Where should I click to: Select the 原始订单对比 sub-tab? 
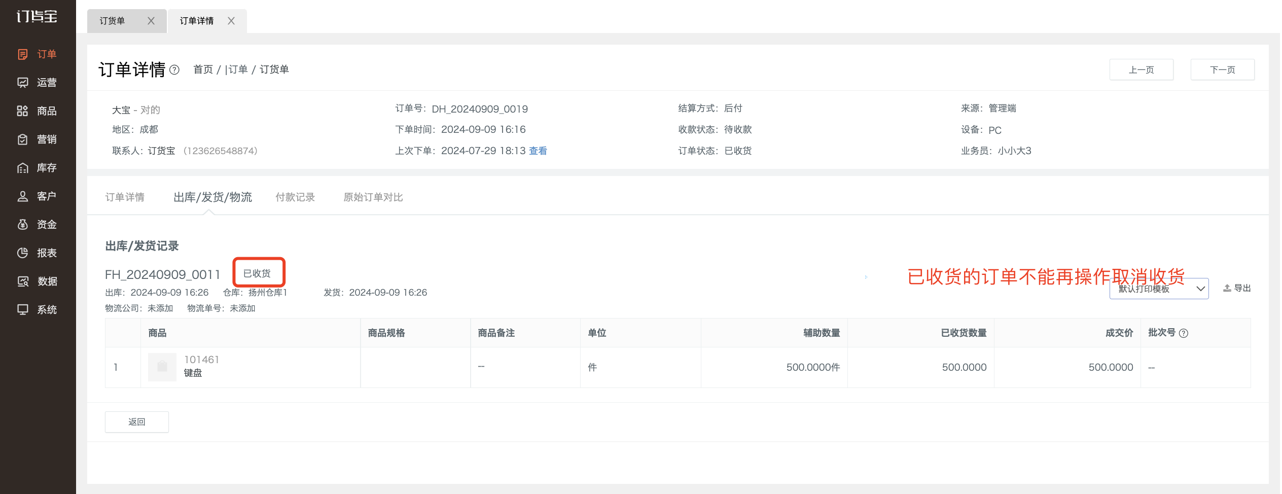(373, 197)
